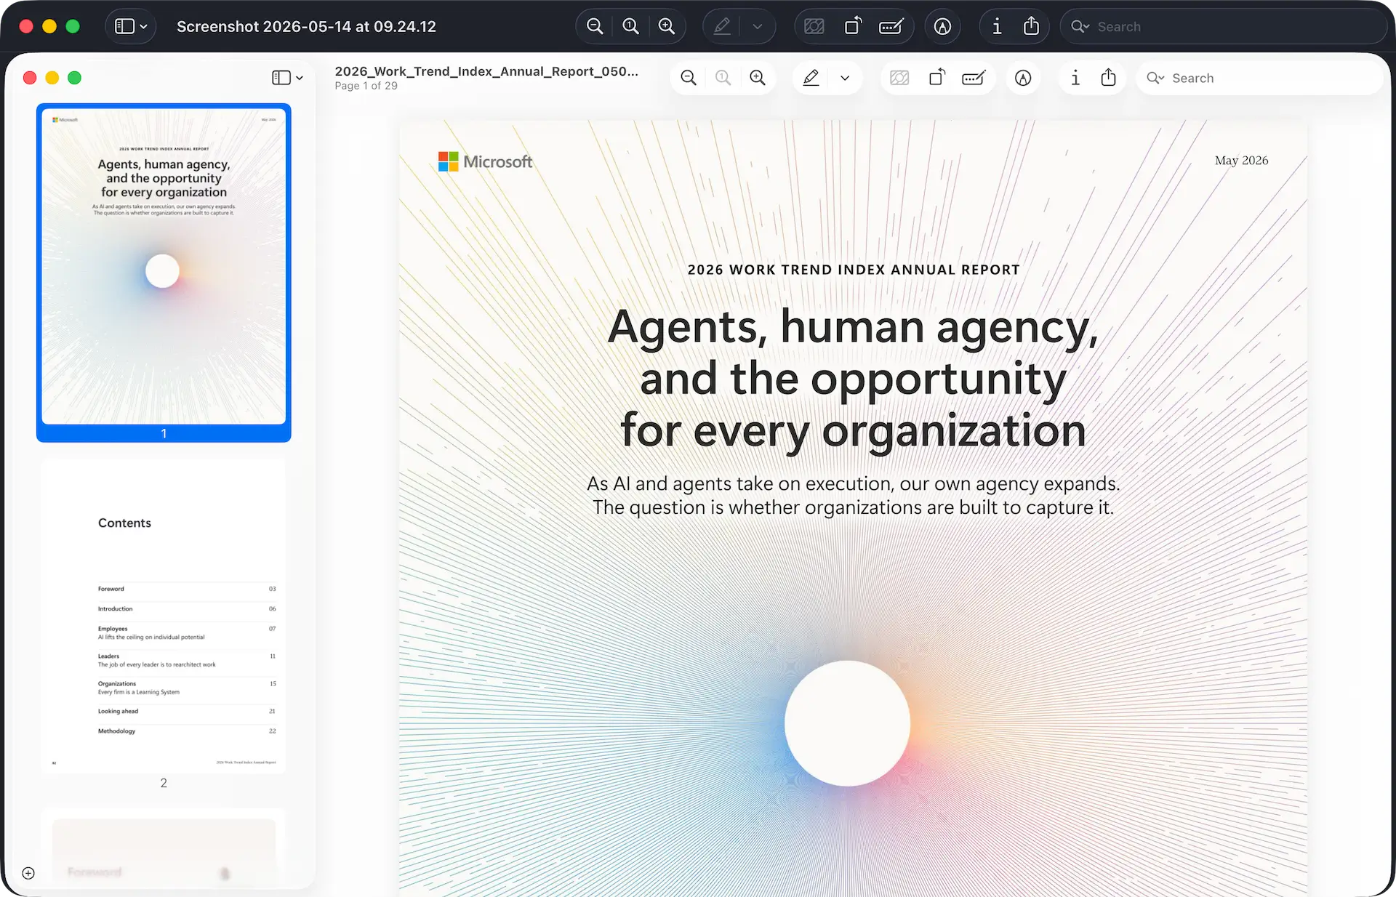Click the 'Page 1 of 29' subtitle
1396x897 pixels.
(x=366, y=86)
